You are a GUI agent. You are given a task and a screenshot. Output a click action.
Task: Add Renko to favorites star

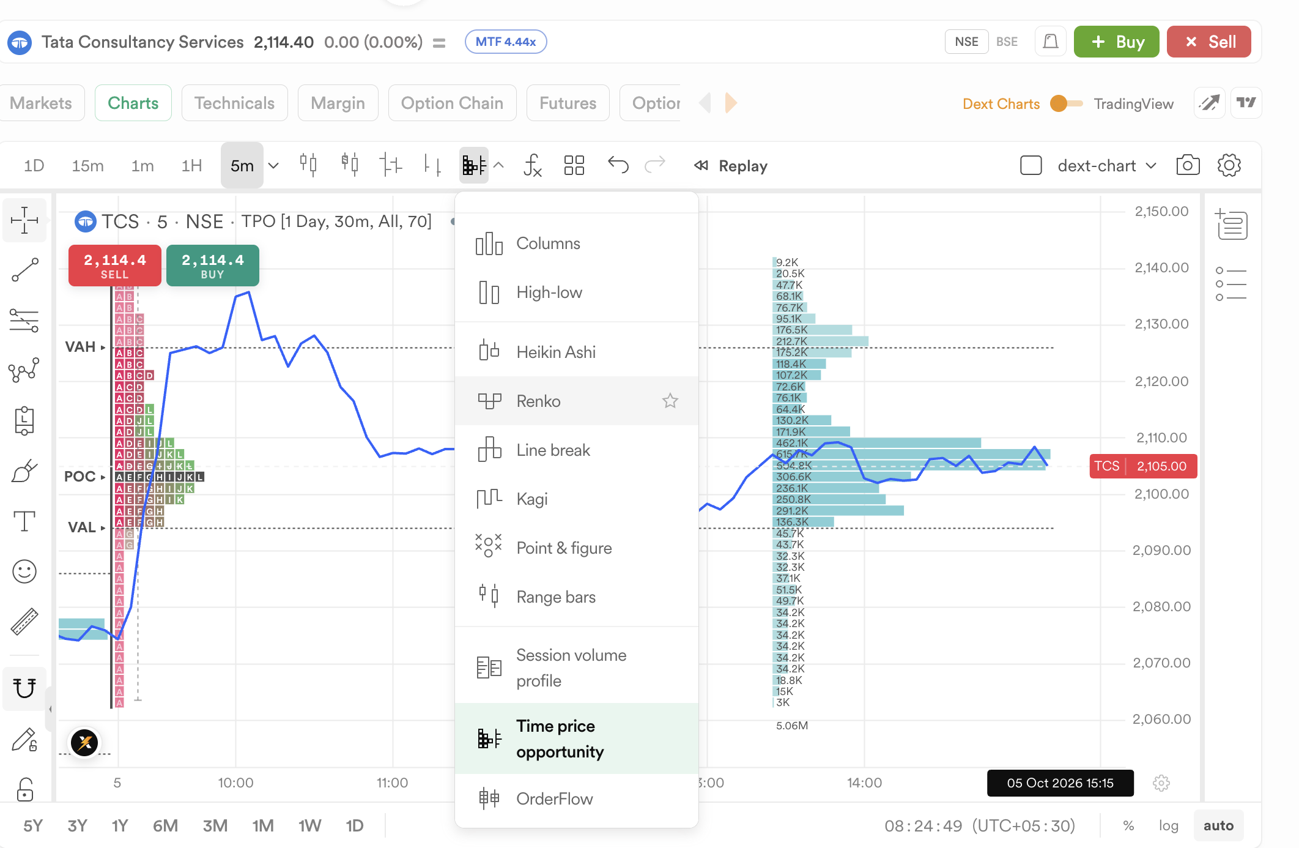pos(670,401)
